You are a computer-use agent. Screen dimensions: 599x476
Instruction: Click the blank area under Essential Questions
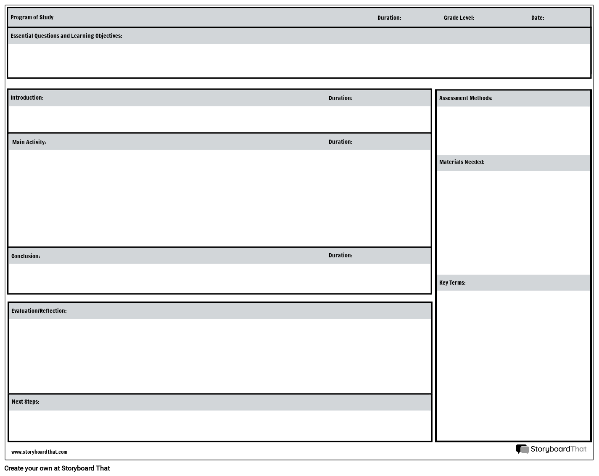pos(299,61)
